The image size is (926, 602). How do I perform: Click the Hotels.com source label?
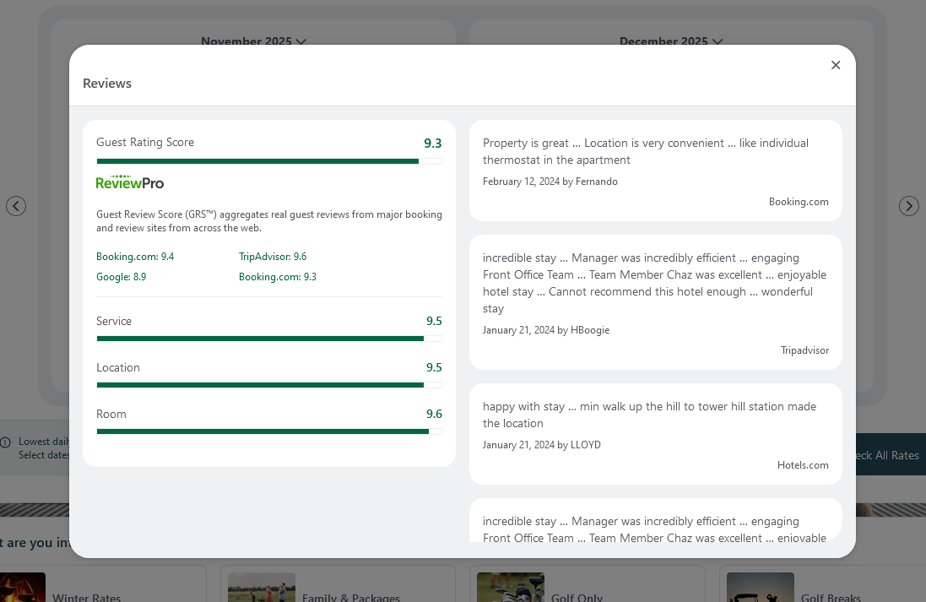[803, 465]
